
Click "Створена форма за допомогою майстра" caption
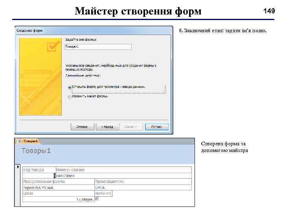point(224,147)
